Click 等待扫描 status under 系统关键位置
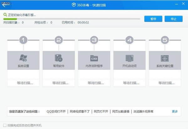 tap(166, 83)
